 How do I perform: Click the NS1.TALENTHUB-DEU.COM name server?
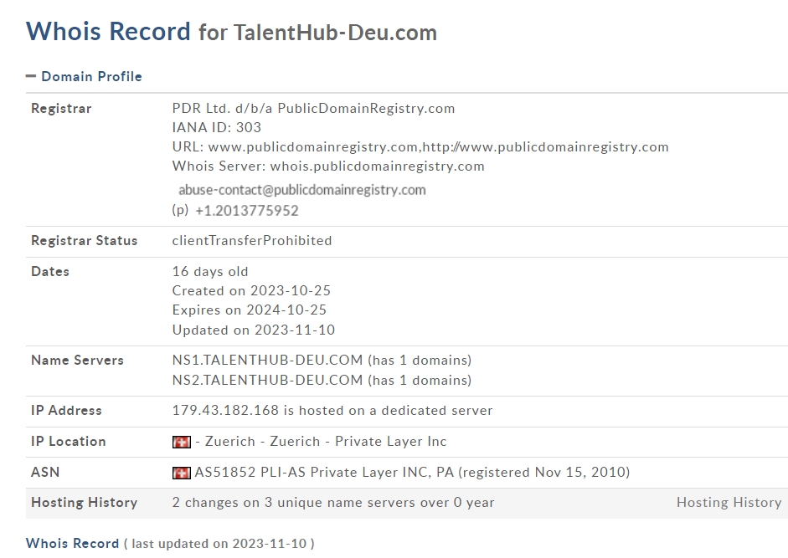pos(267,360)
